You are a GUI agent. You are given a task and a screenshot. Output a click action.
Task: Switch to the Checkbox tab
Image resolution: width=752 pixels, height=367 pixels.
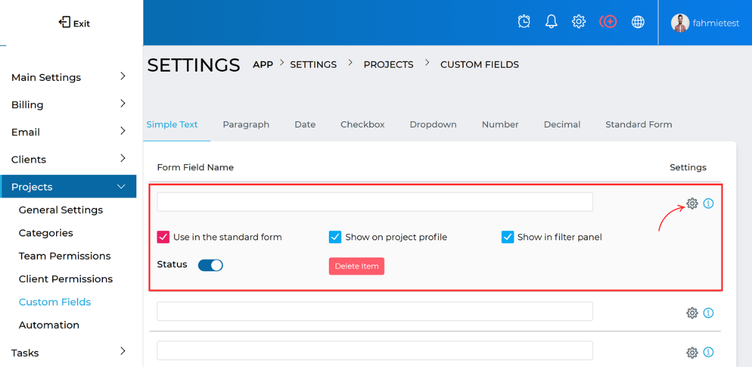click(x=363, y=124)
